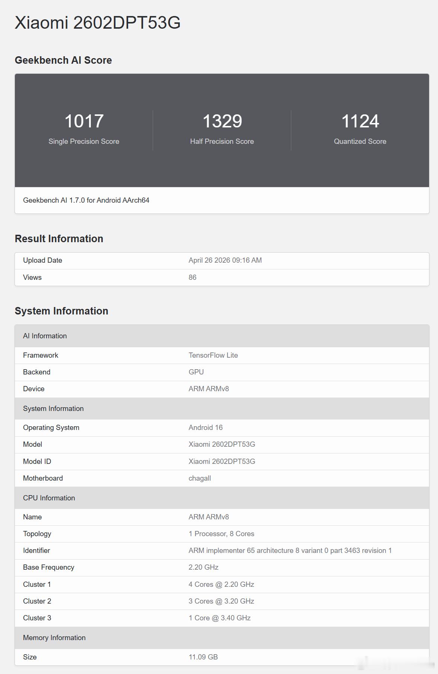Image resolution: width=438 pixels, height=674 pixels.
Task: Select the views count 86
Action: [193, 277]
